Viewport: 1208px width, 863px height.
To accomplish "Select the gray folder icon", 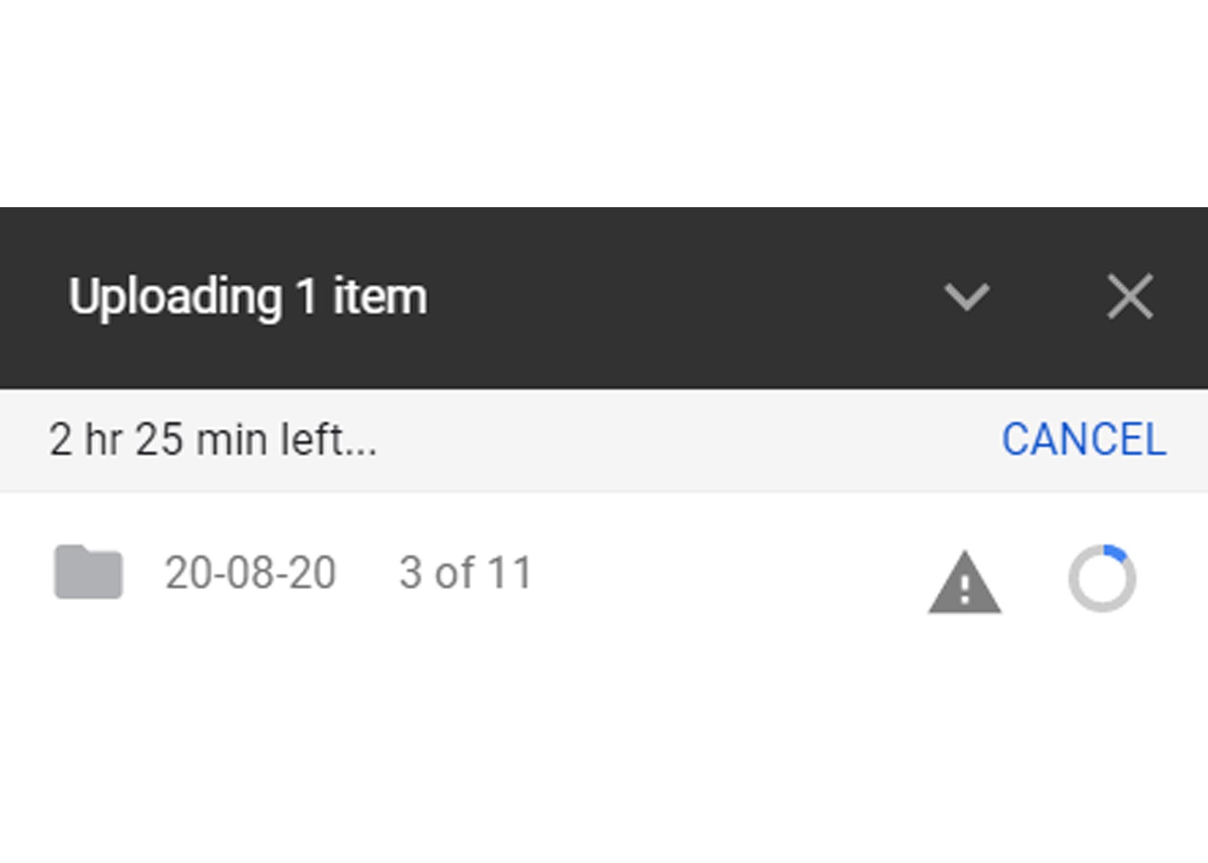I will click(89, 571).
